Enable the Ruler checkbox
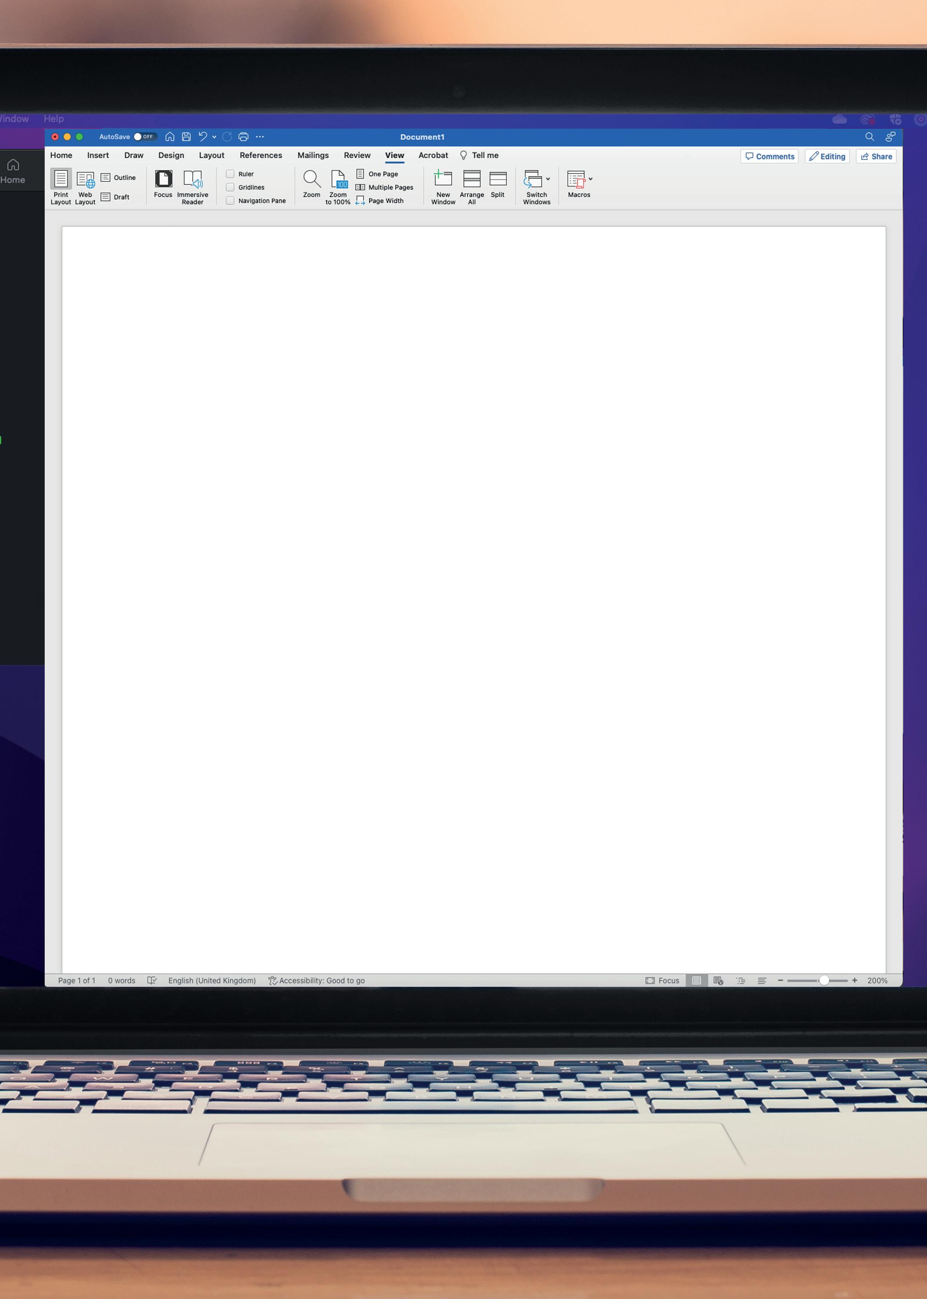The width and height of the screenshot is (927, 1299). click(x=230, y=174)
